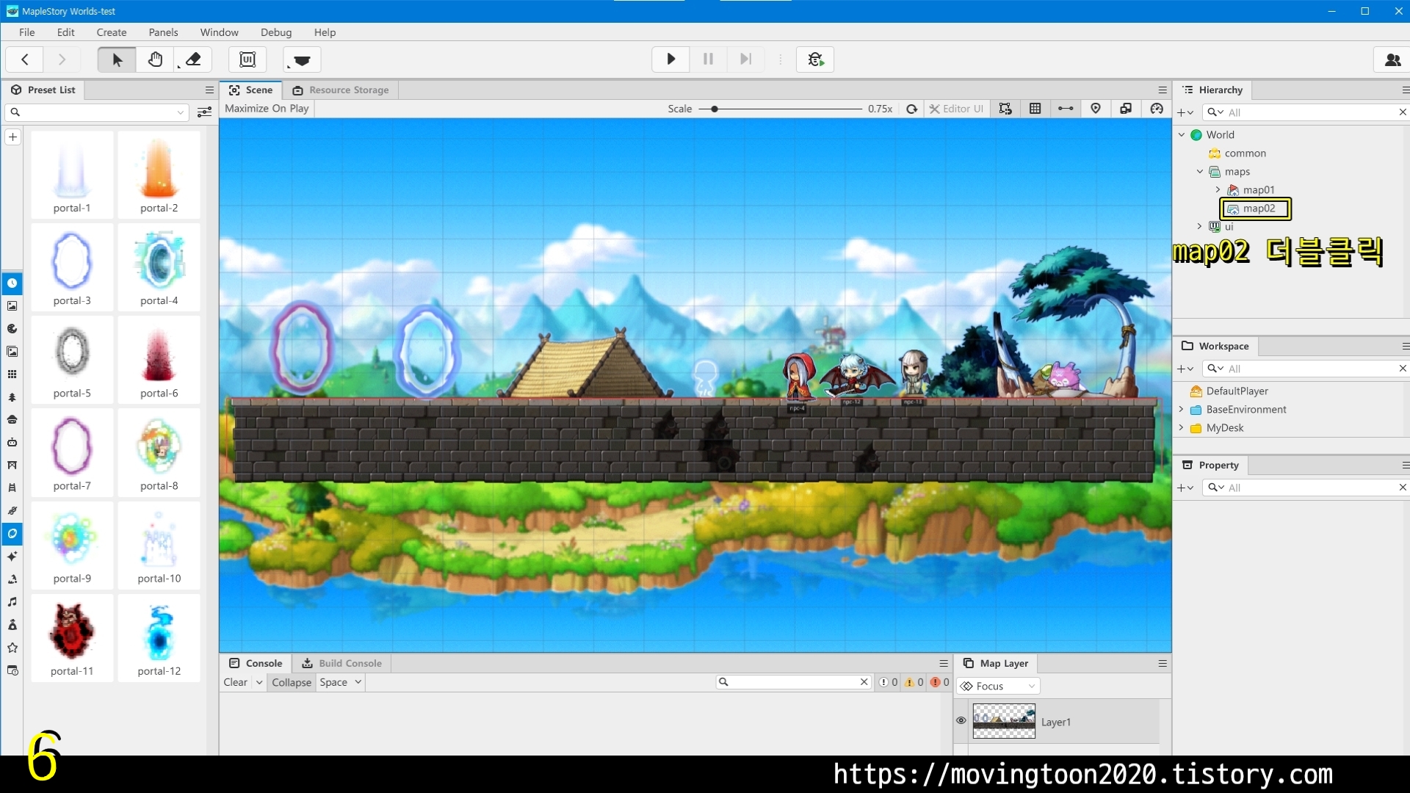Choose the eraser tool
The height and width of the screenshot is (793, 1410).
(193, 59)
